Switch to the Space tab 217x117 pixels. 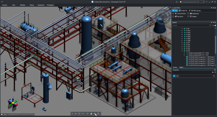[181, 67]
